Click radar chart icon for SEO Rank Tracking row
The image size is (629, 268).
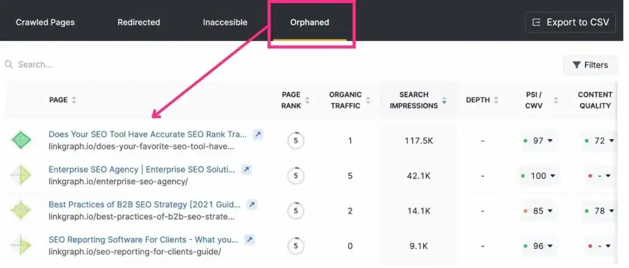(x=20, y=140)
